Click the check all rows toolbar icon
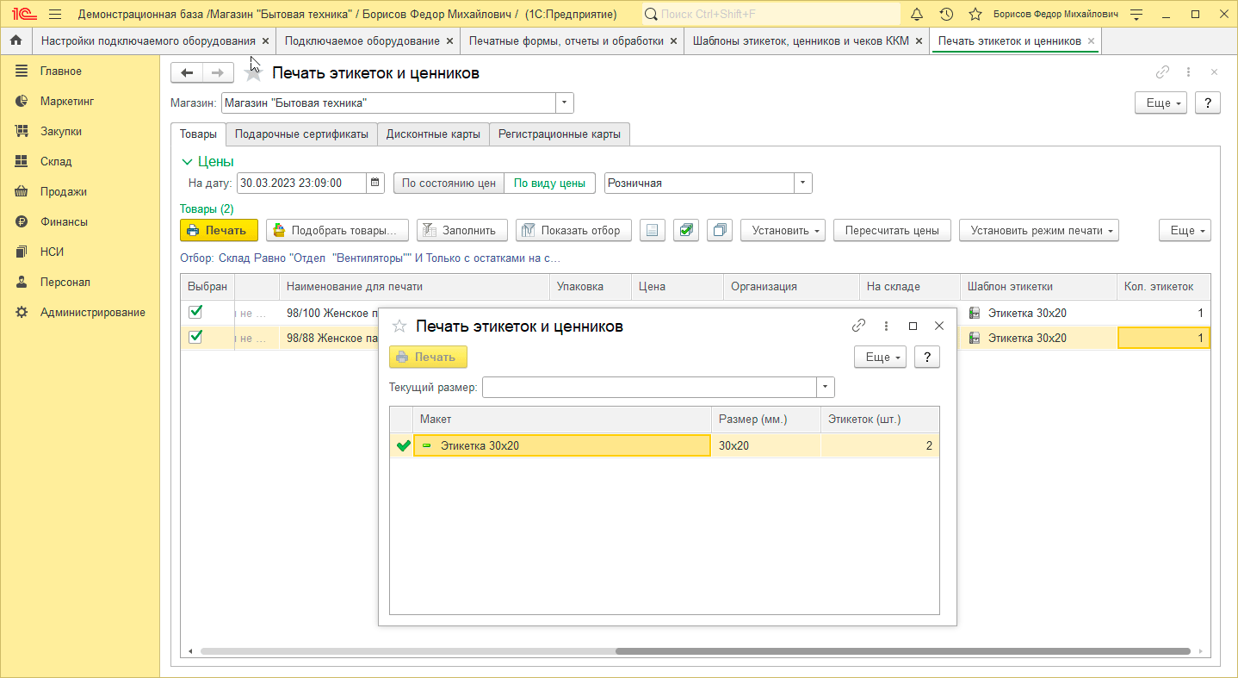This screenshot has width=1238, height=678. click(685, 230)
